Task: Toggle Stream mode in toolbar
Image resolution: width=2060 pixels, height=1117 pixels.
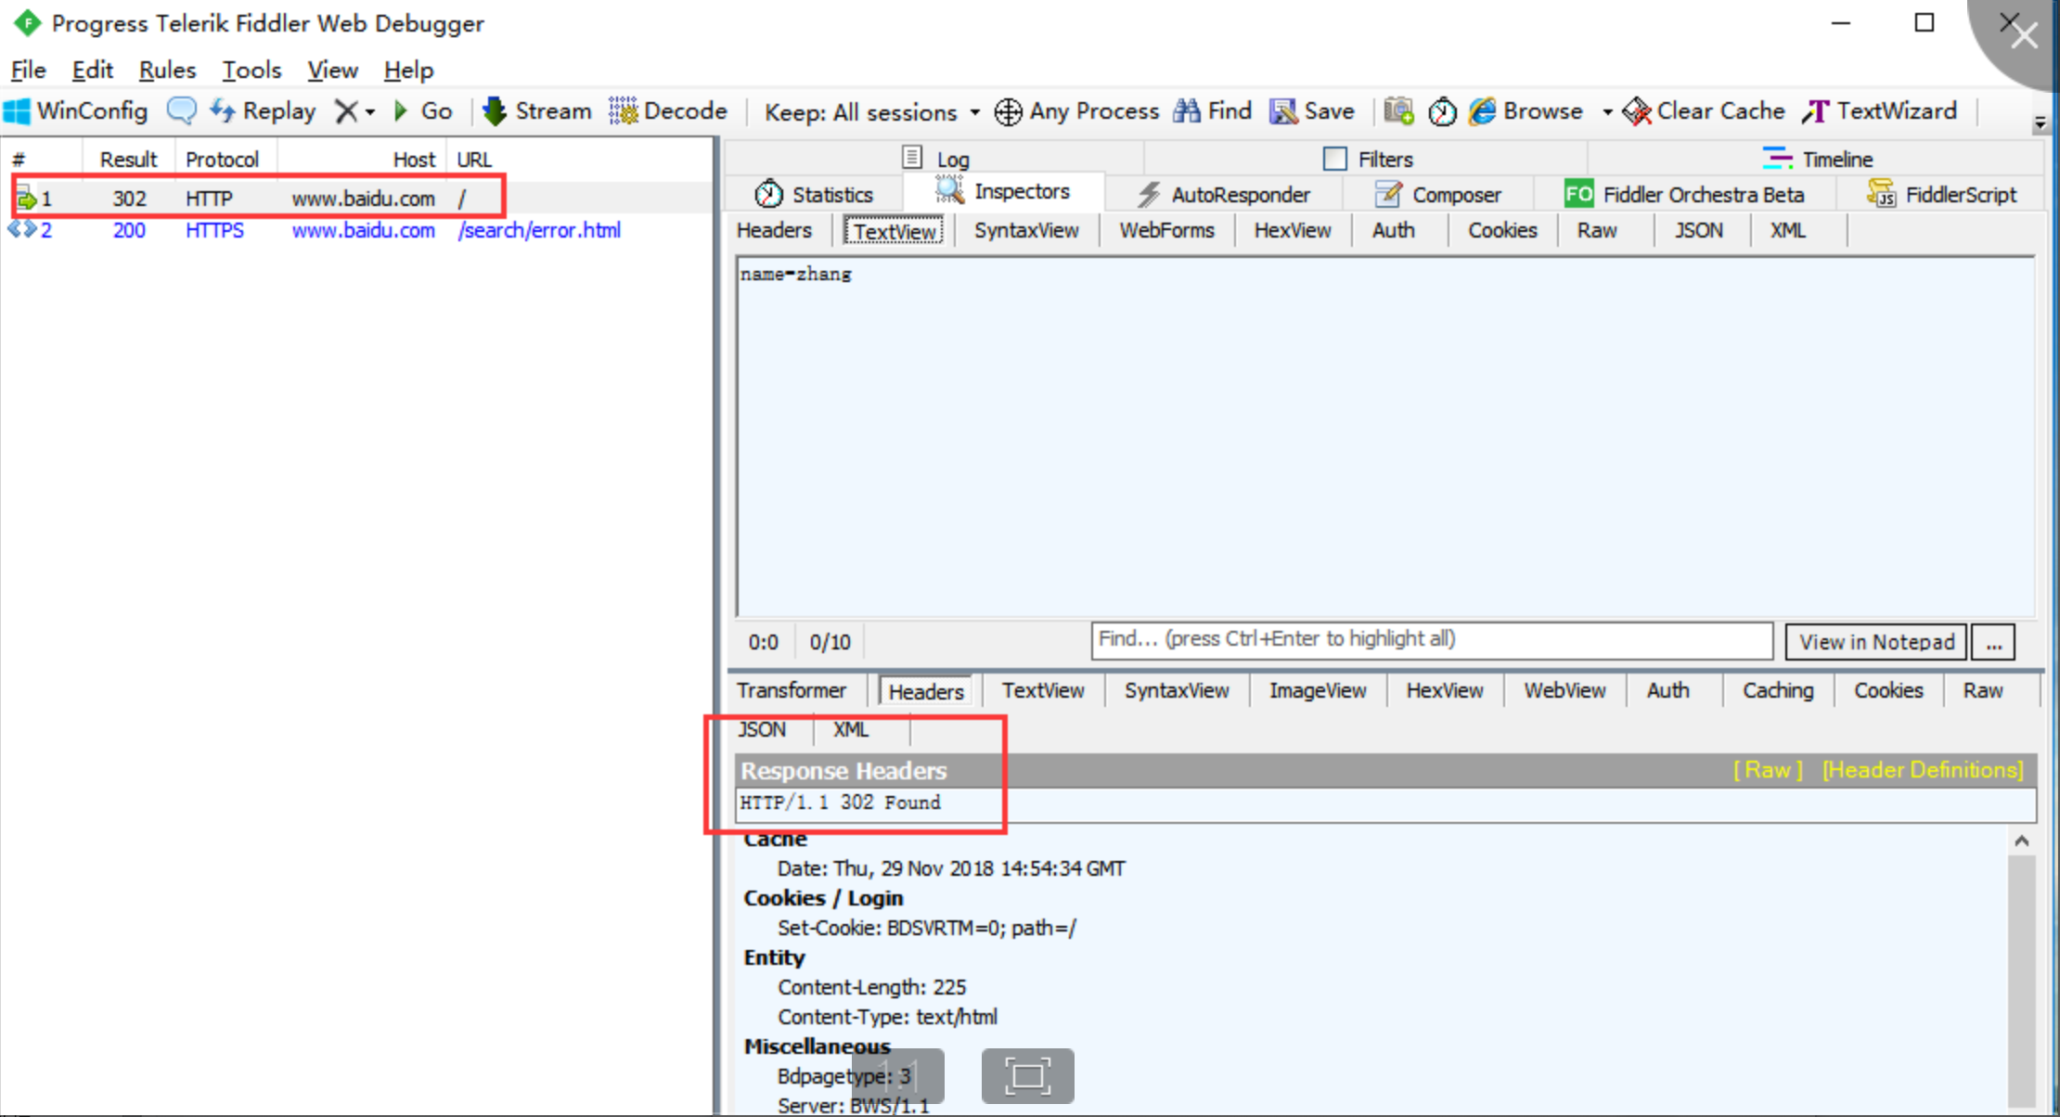Action: 536,111
